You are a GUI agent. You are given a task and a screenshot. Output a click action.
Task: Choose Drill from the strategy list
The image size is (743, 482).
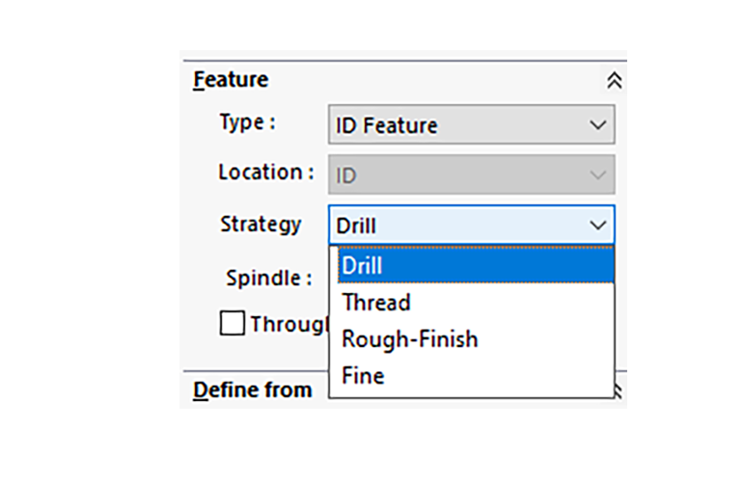476,265
